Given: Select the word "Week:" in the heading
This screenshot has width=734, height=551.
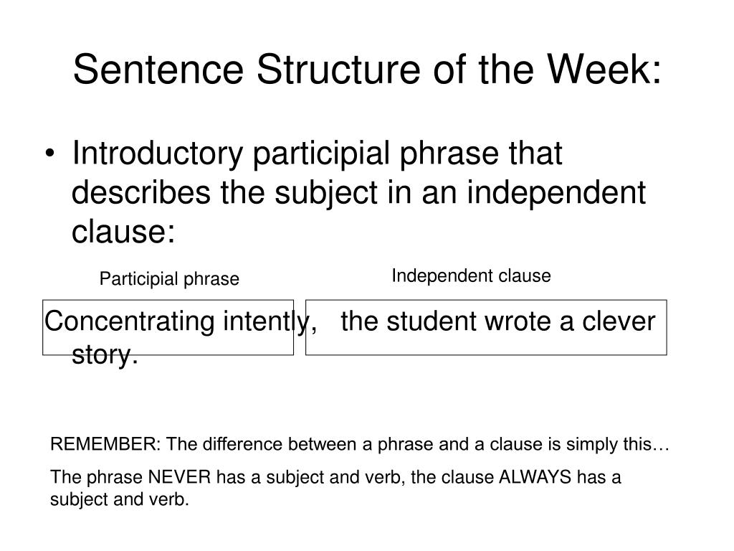Looking at the screenshot, I should pyautogui.click(x=604, y=70).
